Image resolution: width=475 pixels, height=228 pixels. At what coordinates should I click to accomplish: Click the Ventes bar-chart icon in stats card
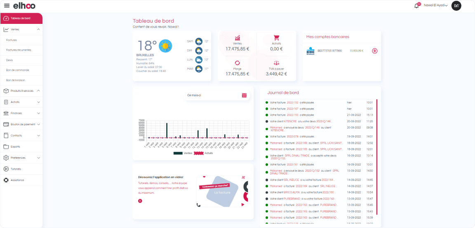(x=237, y=37)
